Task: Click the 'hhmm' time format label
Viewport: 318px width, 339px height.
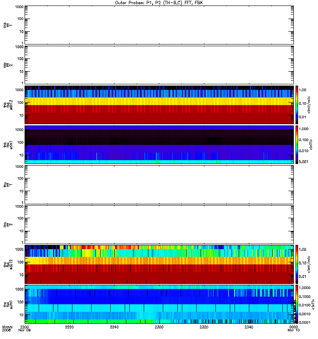Action: (x=7, y=327)
